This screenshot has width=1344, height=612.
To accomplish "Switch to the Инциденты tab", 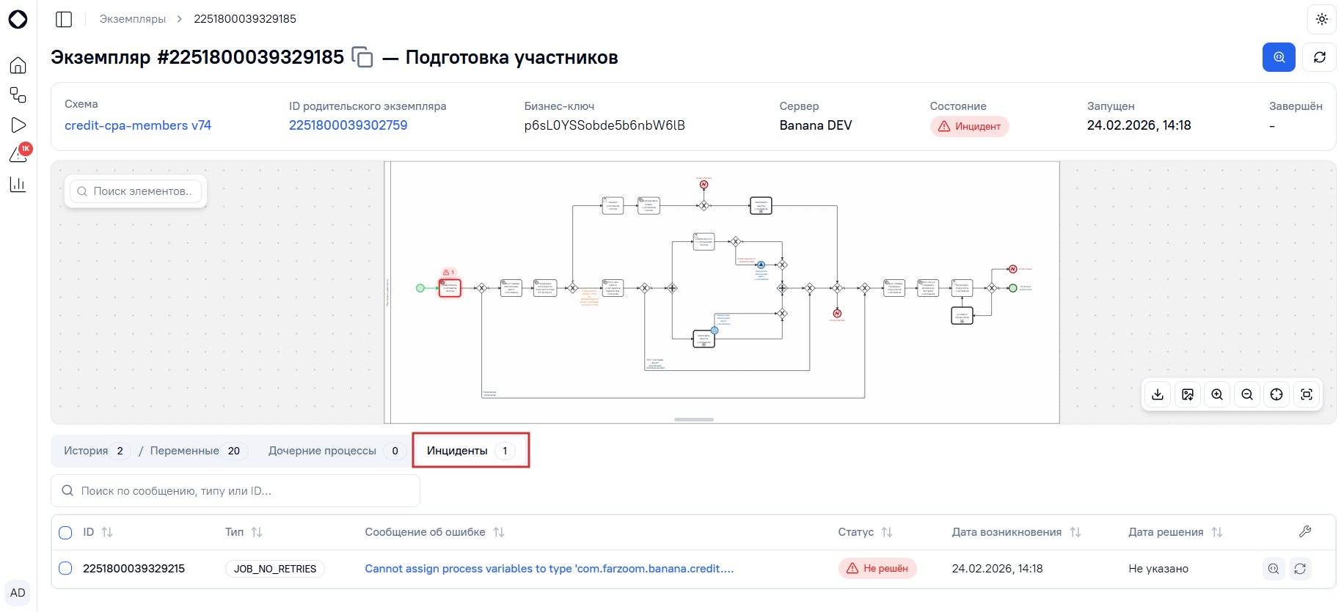I will [x=470, y=451].
